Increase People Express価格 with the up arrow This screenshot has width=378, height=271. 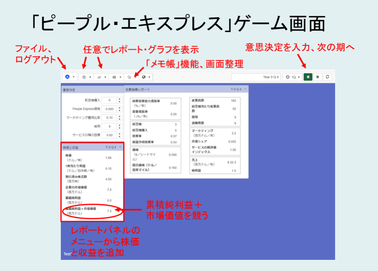pos(120,108)
